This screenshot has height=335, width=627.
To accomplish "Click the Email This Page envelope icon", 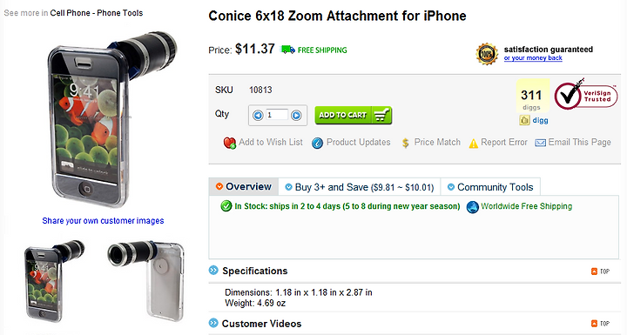I will (540, 143).
